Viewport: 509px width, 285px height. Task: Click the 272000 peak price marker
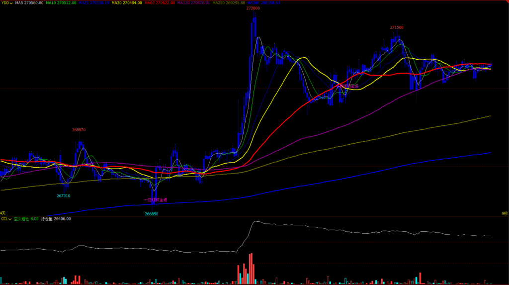pos(253,9)
